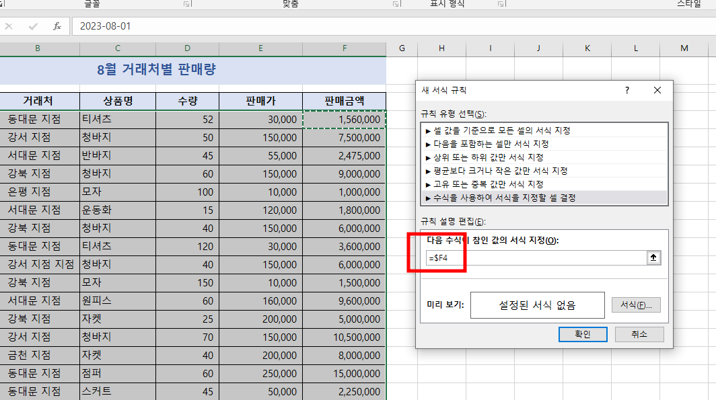
Task: Select cell with 7,500,000
Action: coord(345,138)
